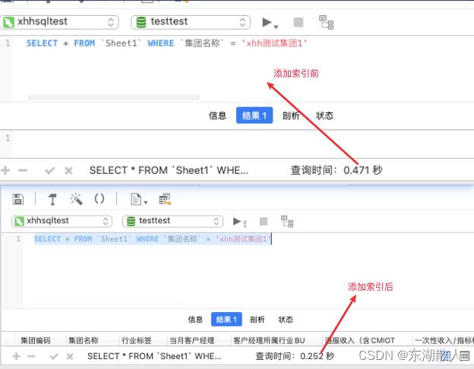Open the testtest database dropdown in the lower window

click(x=172, y=221)
